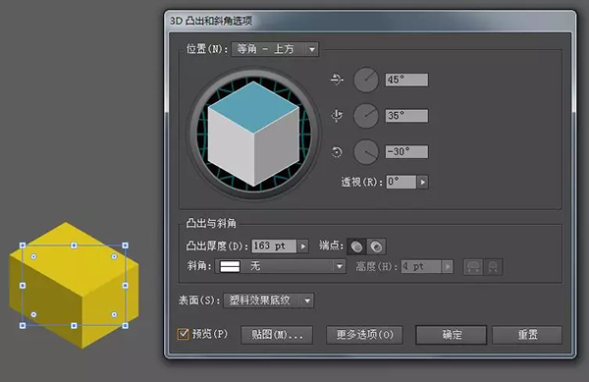This screenshot has width=589, height=382.
Task: Click the top-left selection handle of yellow box
Action: point(23,246)
